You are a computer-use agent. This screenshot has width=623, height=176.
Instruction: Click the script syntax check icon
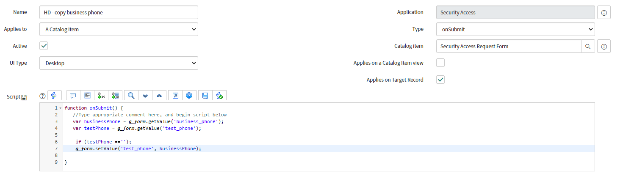(219, 96)
